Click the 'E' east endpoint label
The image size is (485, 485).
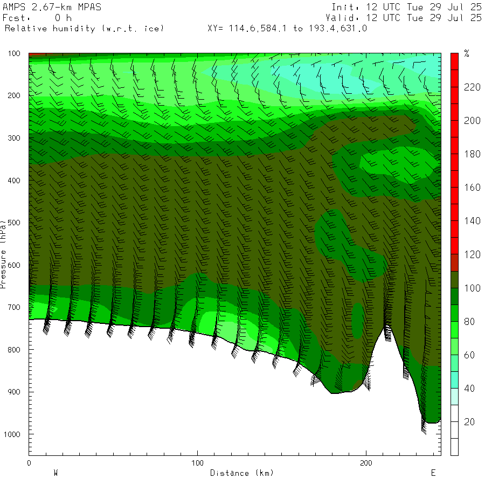(433, 473)
